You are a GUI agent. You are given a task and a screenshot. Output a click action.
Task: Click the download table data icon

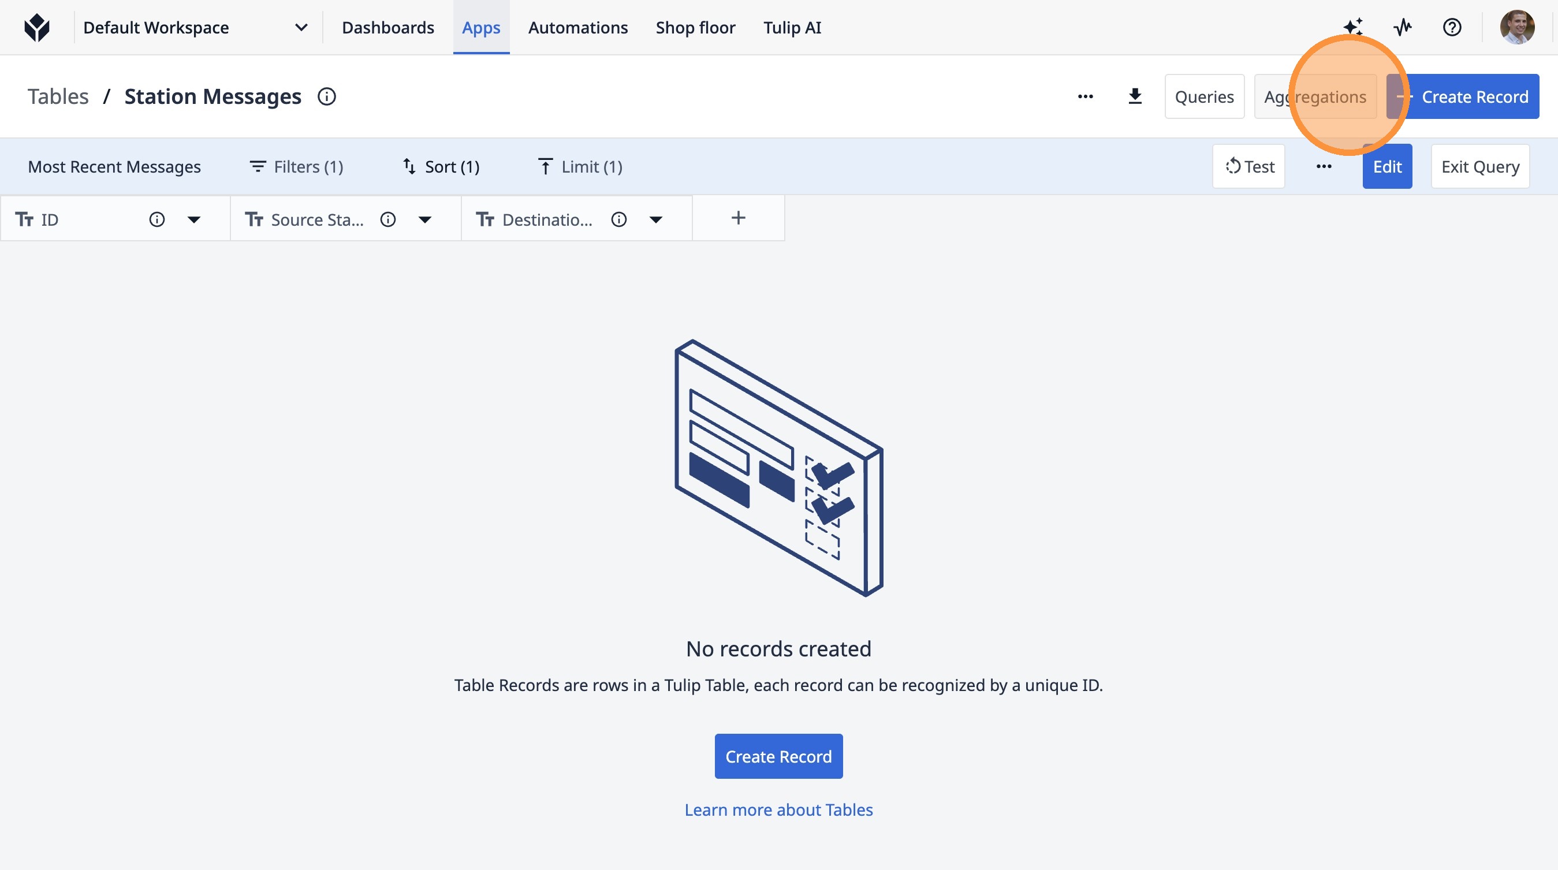tap(1135, 97)
